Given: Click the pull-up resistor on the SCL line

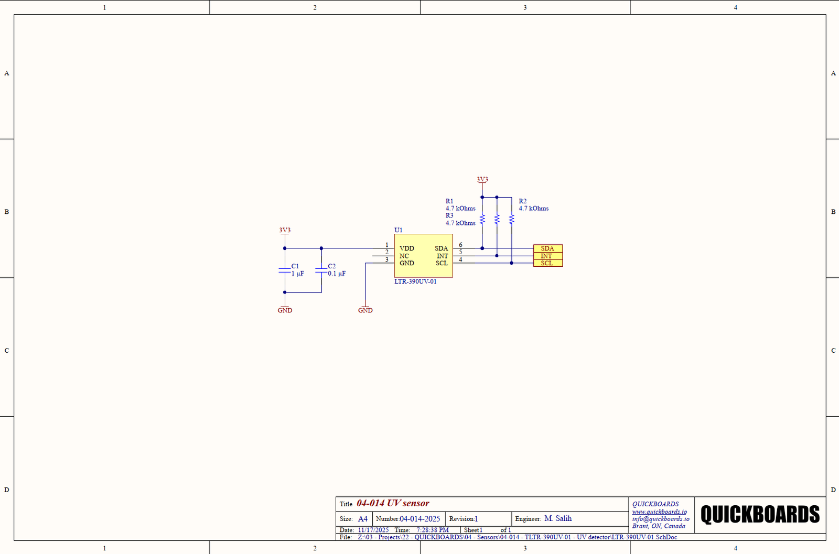Looking at the screenshot, I should point(511,219).
